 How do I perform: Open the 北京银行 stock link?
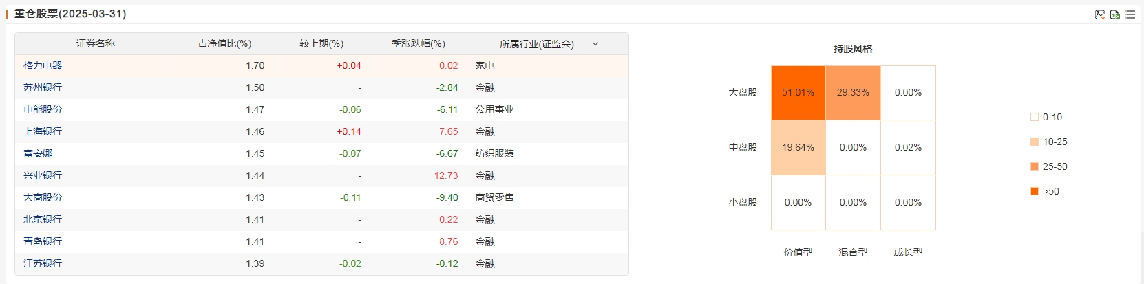tap(43, 219)
